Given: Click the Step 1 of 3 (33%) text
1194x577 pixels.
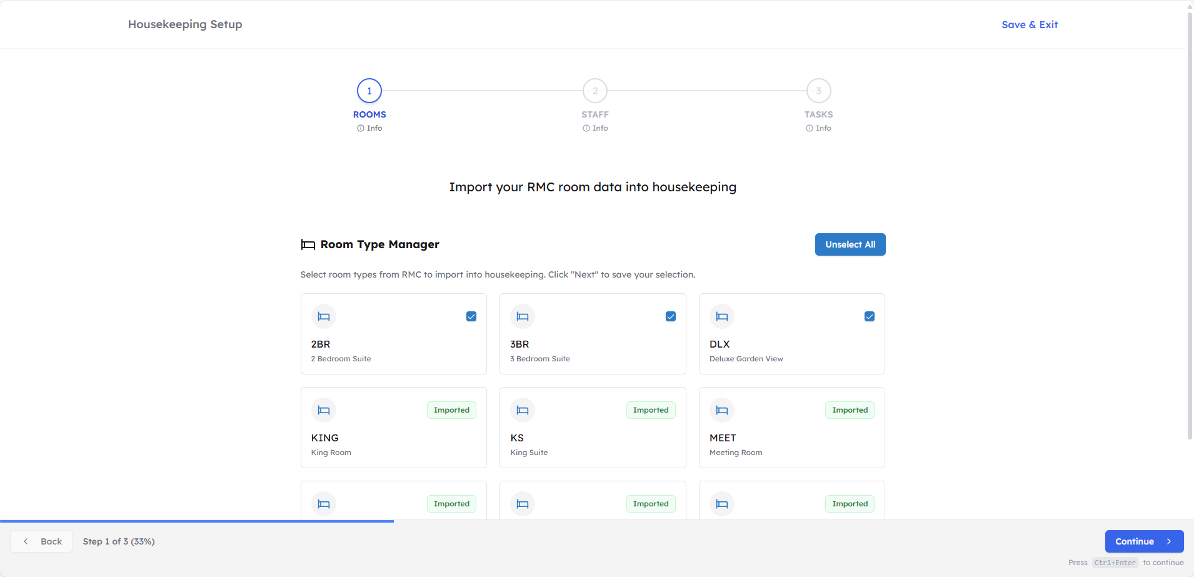Looking at the screenshot, I should (119, 541).
